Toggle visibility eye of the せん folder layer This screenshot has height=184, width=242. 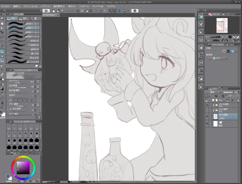pos(207,105)
